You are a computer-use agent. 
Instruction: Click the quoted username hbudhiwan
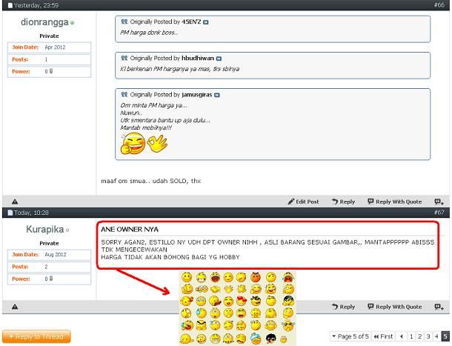[x=198, y=59]
